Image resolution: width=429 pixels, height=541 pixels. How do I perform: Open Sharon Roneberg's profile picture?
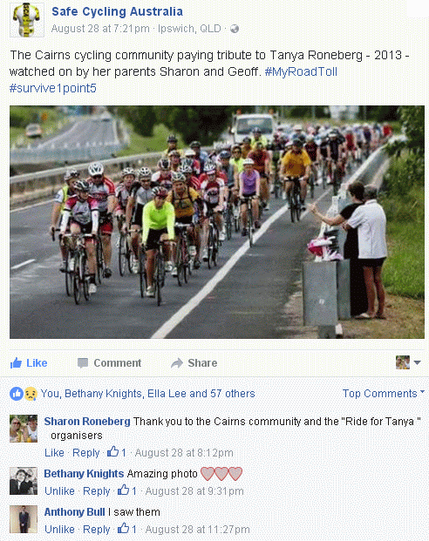pyautogui.click(x=24, y=429)
